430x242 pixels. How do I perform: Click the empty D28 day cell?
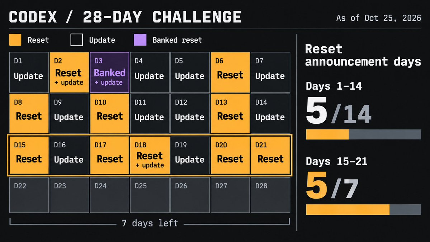(270, 195)
